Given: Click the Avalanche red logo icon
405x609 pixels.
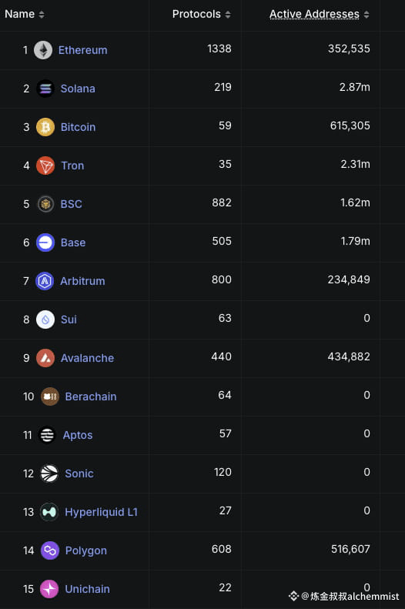Looking at the screenshot, I should [45, 358].
